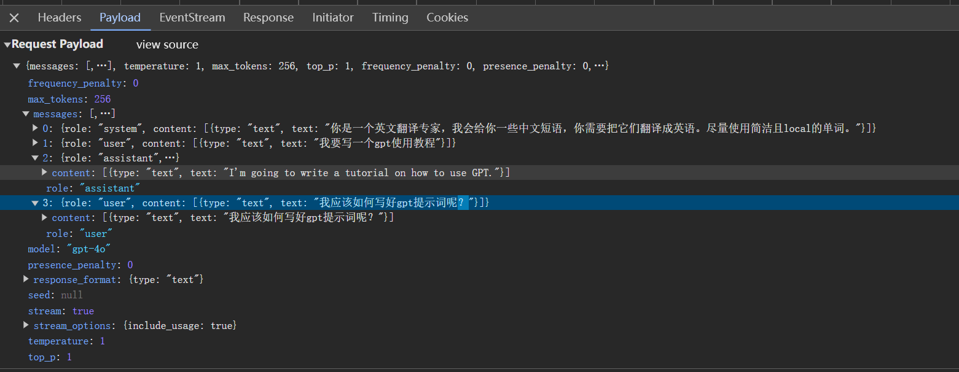Click the view source link
The height and width of the screenshot is (372, 959).
pyautogui.click(x=167, y=44)
